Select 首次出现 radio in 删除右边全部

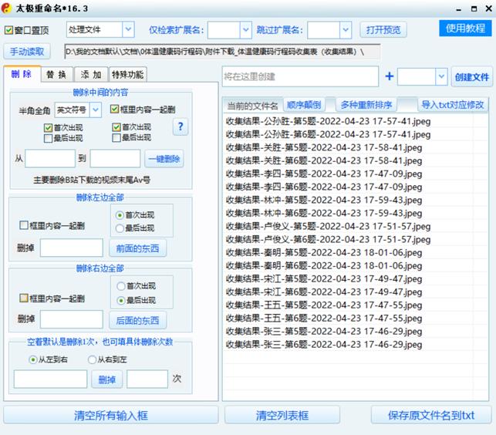[121, 286]
